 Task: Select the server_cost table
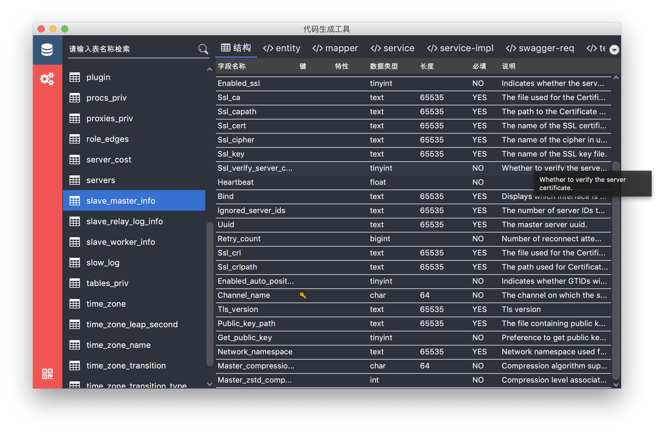(109, 159)
